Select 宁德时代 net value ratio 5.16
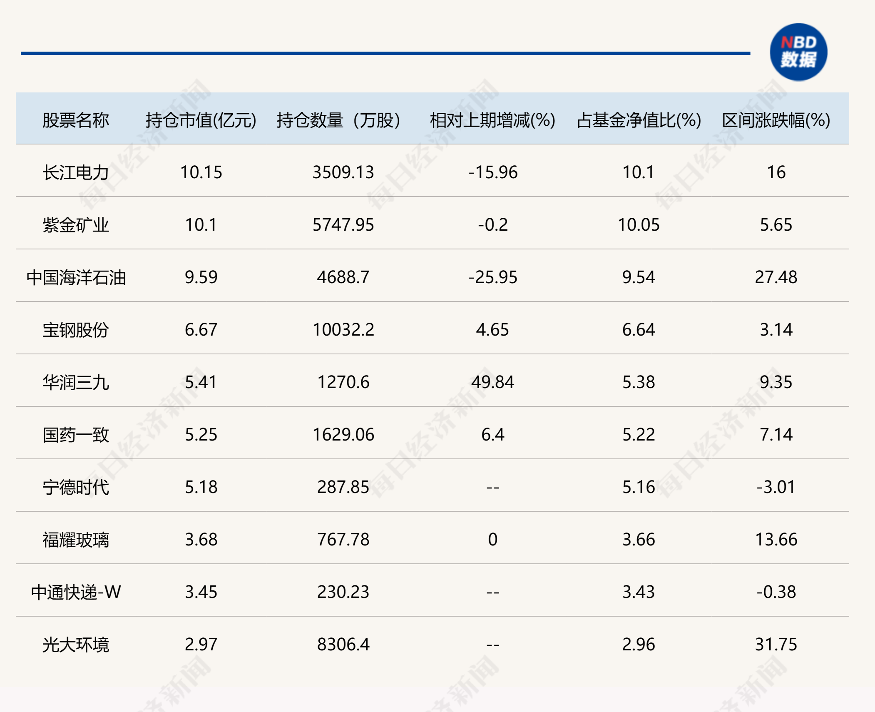 [x=639, y=487]
